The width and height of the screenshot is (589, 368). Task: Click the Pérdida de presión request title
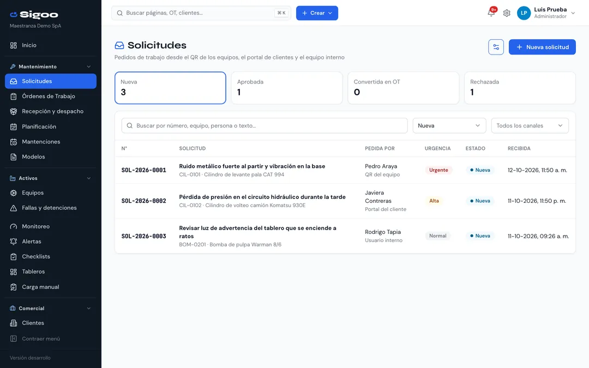pyautogui.click(x=262, y=197)
